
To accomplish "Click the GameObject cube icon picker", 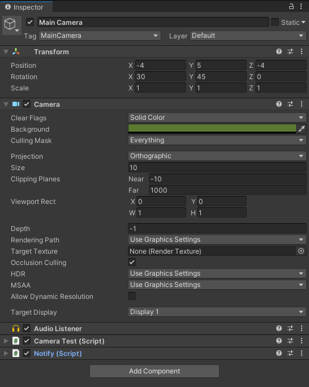I will click(x=12, y=25).
